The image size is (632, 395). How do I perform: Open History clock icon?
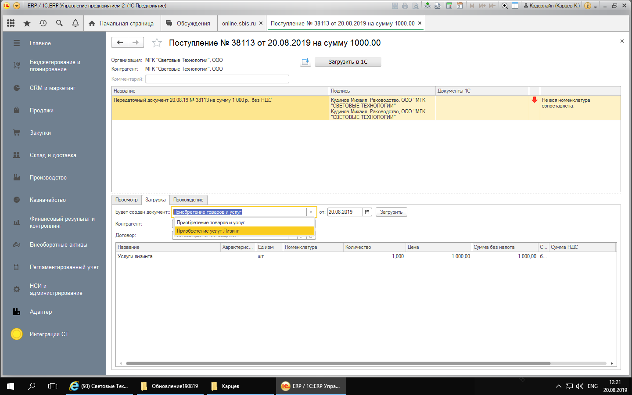tap(43, 23)
